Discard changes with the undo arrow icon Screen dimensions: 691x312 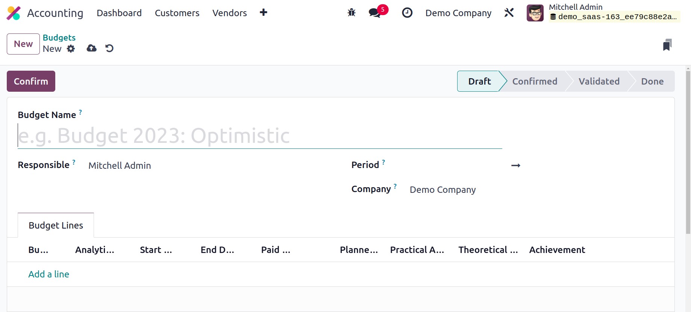[109, 48]
